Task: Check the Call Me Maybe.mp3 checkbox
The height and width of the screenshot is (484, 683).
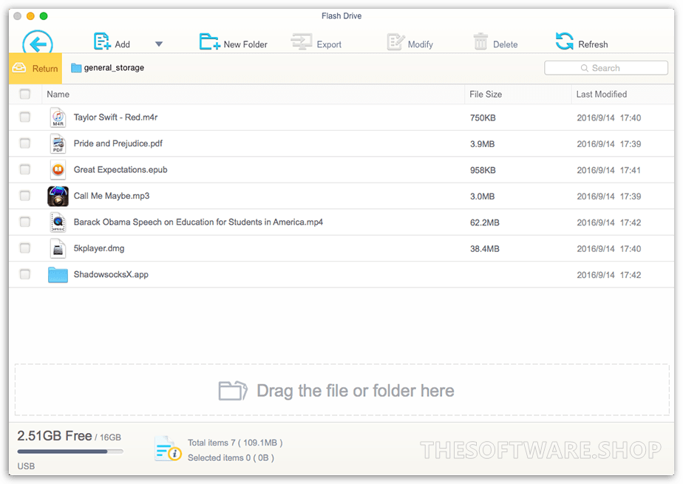Action: point(25,196)
